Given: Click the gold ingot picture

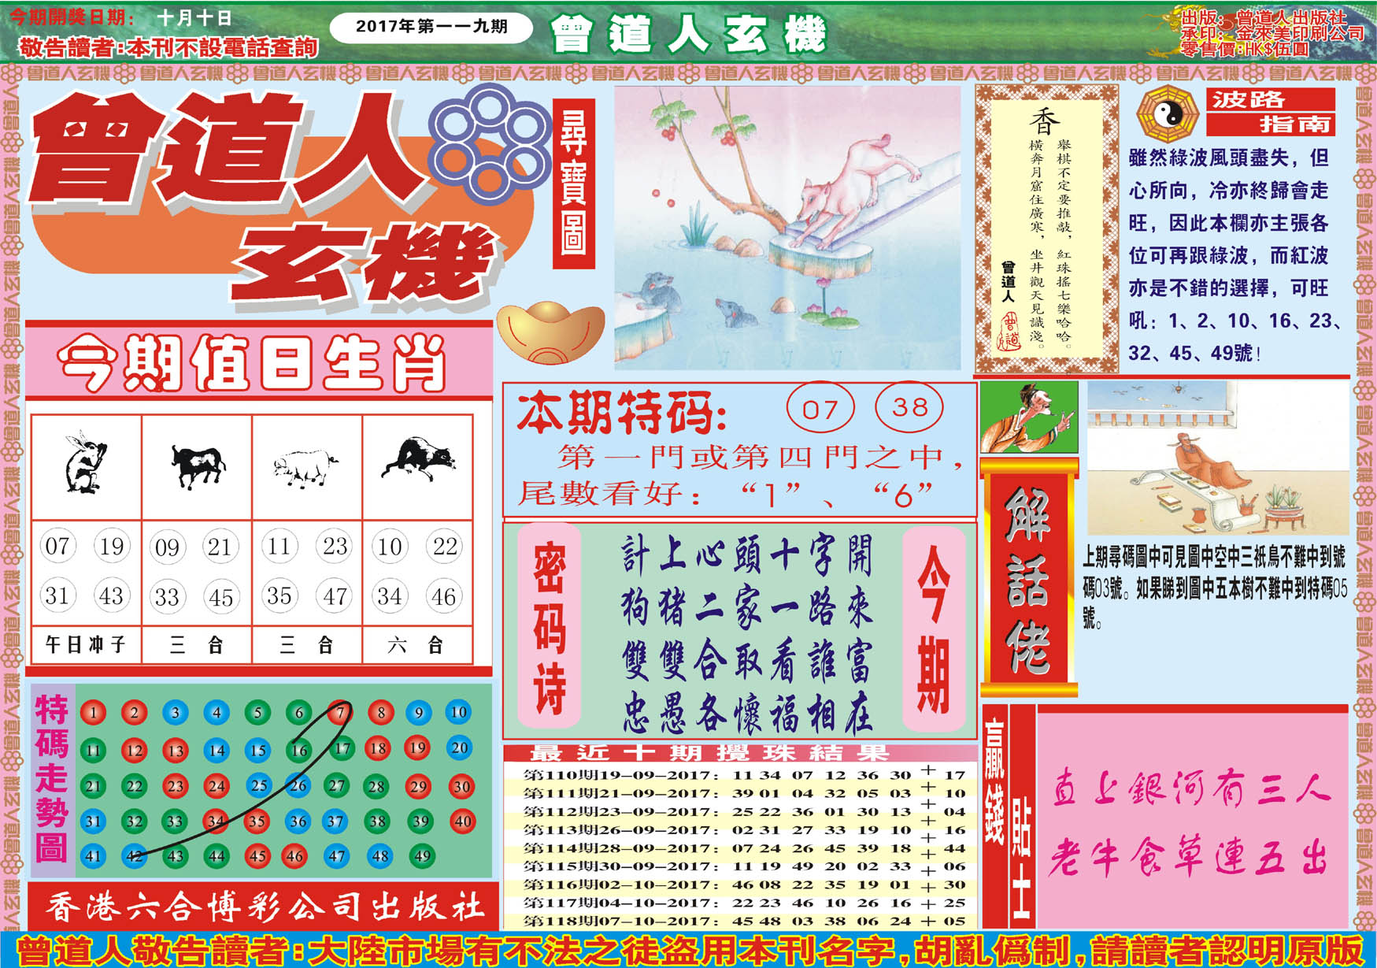Looking at the screenshot, I should 550,332.
